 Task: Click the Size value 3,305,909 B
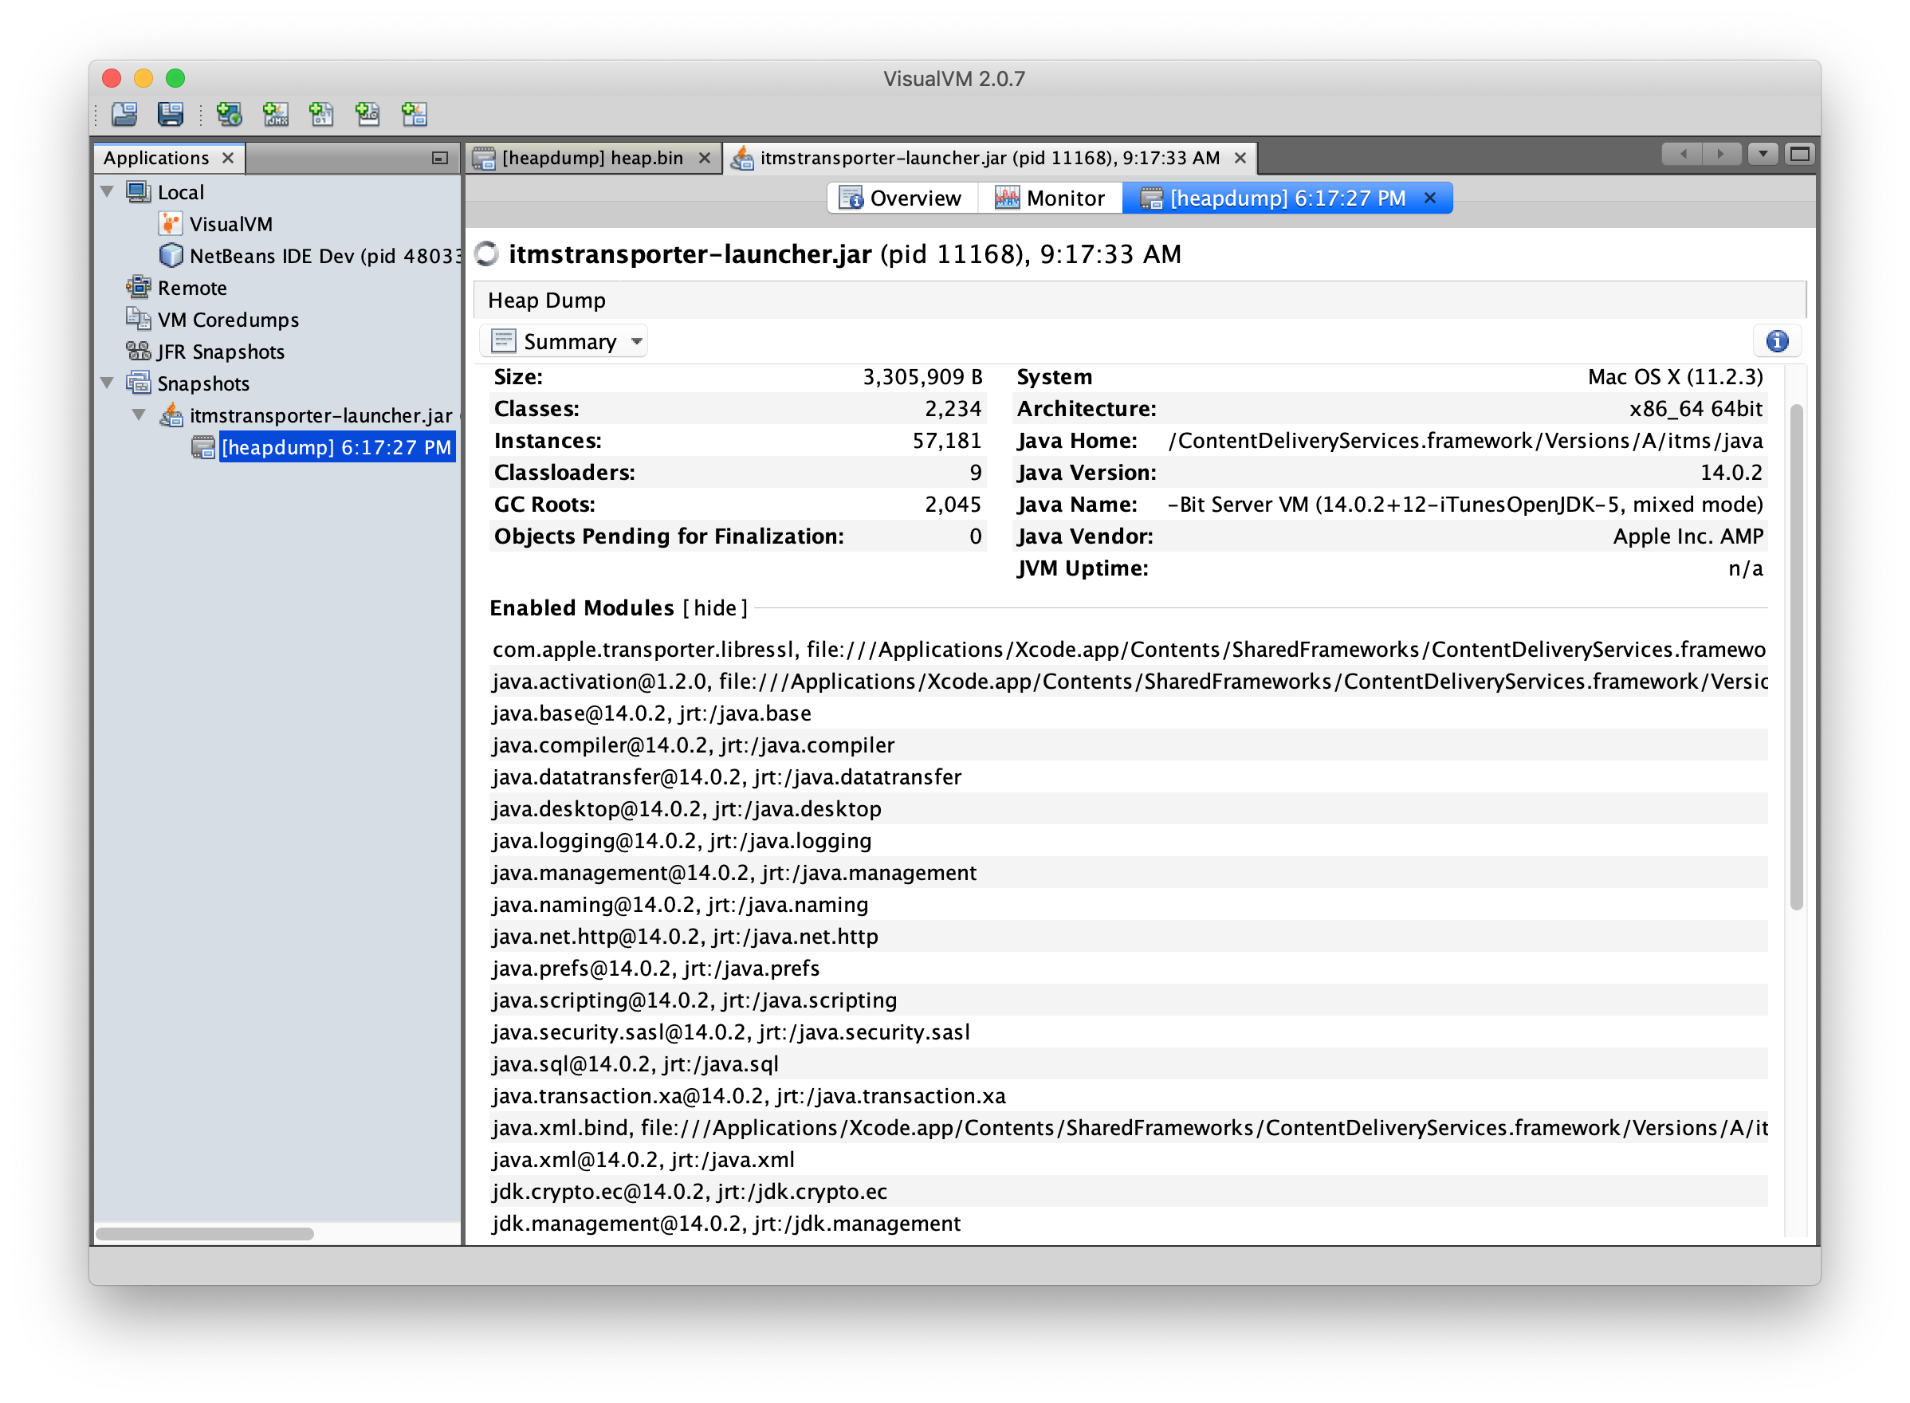(922, 377)
